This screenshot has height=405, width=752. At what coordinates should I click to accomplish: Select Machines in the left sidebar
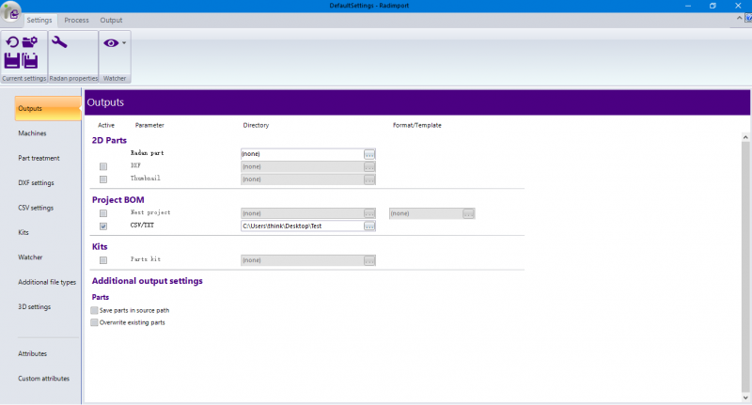32,133
